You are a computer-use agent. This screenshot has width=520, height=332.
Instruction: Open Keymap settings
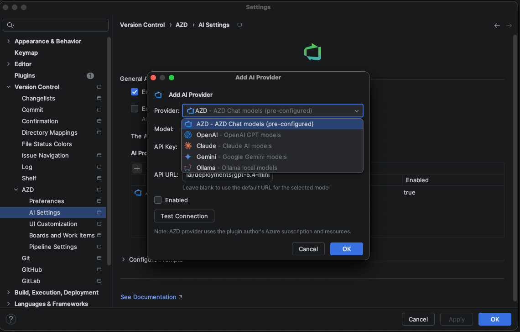tap(26, 53)
